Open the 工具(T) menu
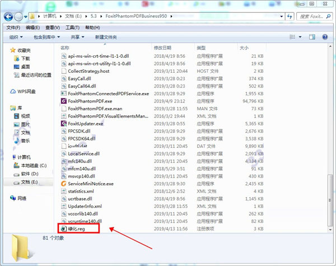Viewport: 336px width, 266px height. (x=72, y=27)
